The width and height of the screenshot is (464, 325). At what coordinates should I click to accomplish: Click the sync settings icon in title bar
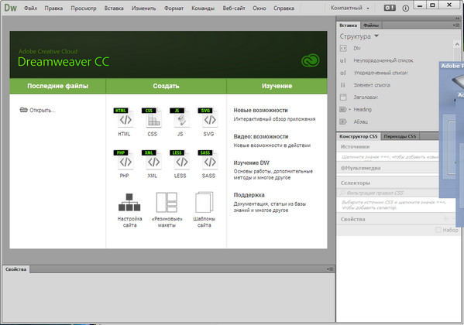[390, 8]
